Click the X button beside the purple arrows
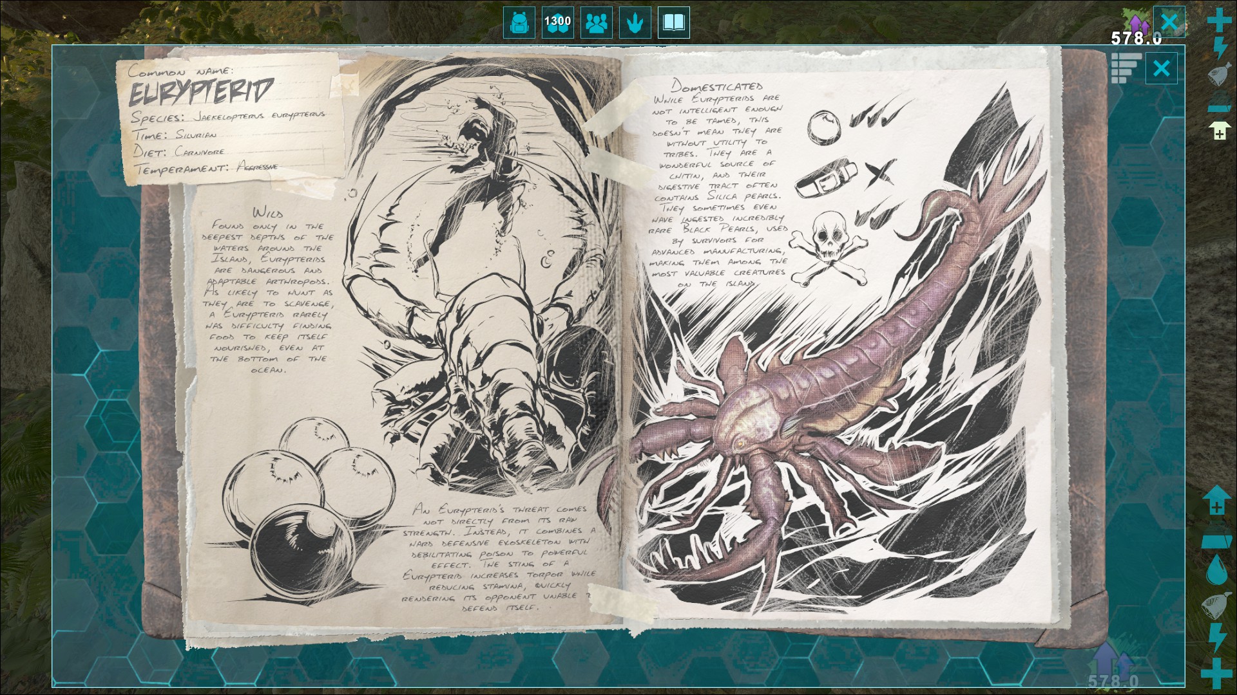The height and width of the screenshot is (695, 1237). (x=1169, y=23)
